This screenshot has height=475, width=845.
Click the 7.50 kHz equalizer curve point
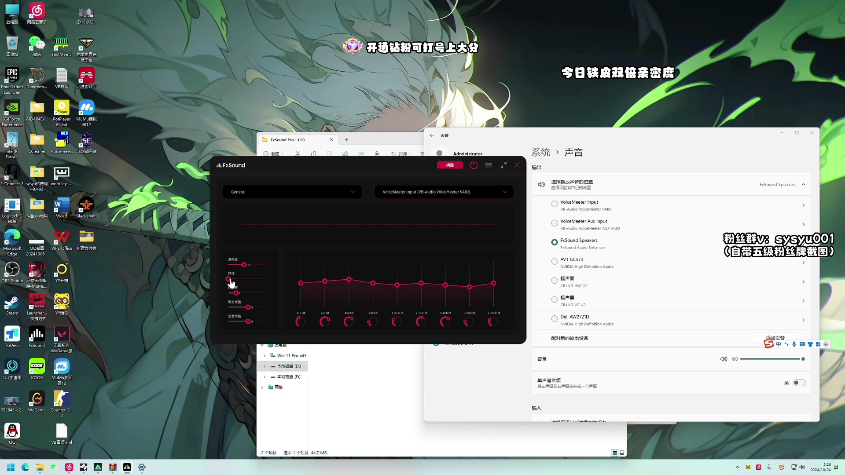(470, 287)
